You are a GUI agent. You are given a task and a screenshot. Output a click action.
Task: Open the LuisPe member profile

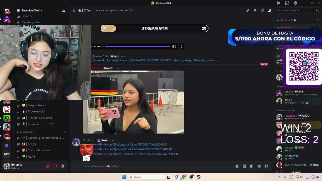click(x=298, y=93)
